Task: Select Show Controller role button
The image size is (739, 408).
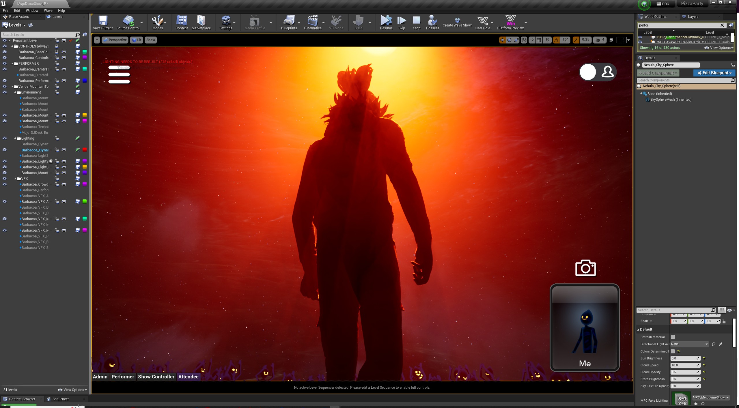Action: pos(156,377)
